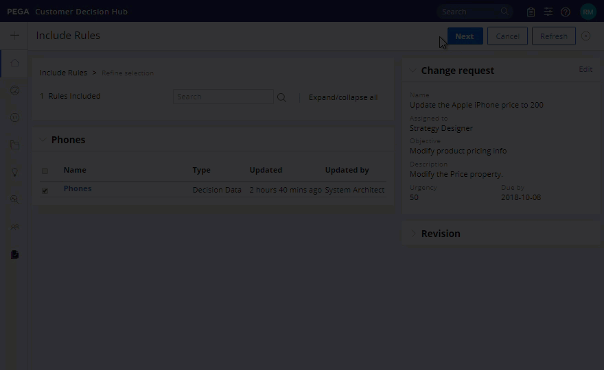The width and height of the screenshot is (604, 370).
Task: Click the help question mark icon
Action: (x=566, y=12)
